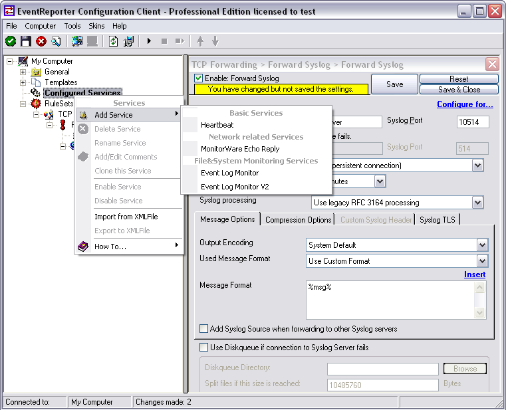Enable Use Diskqueue if connection fails
The image size is (506, 410).
coord(203,348)
